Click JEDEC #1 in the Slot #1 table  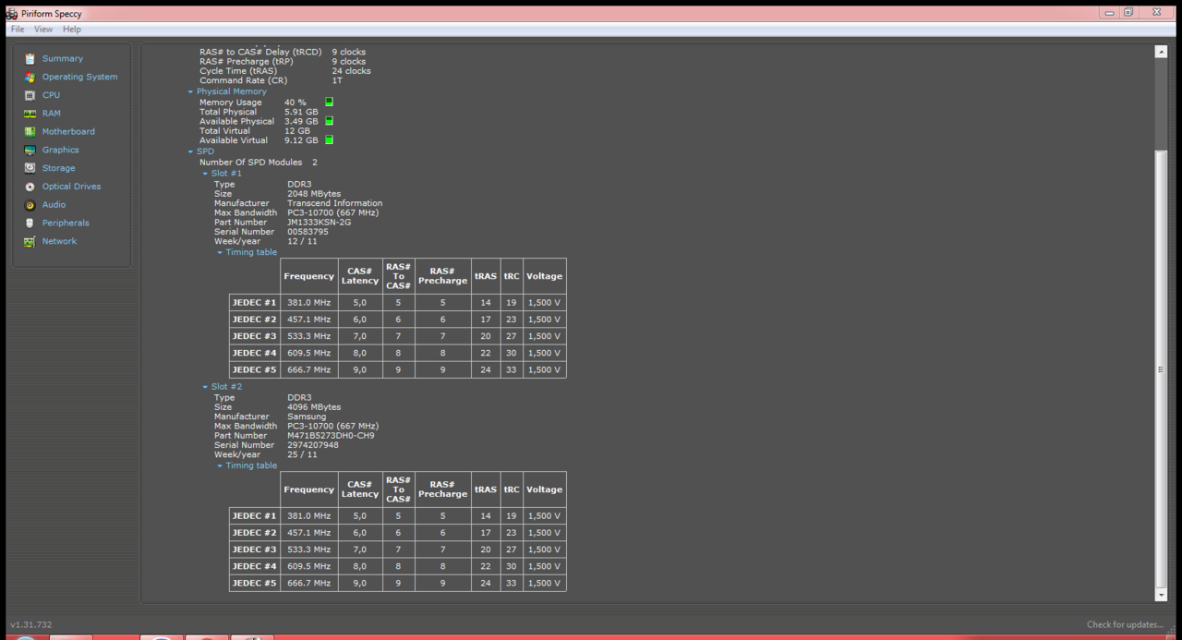click(x=254, y=303)
